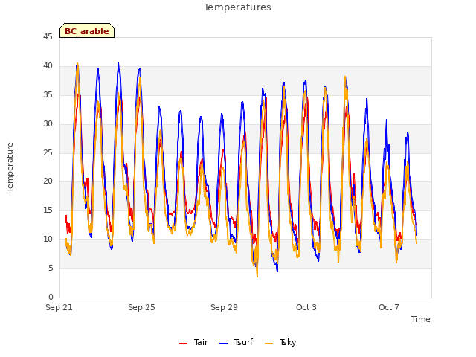476x357 pixels.
Task: Toggle the Tsky legend entry
Action: pyautogui.click(x=280, y=342)
